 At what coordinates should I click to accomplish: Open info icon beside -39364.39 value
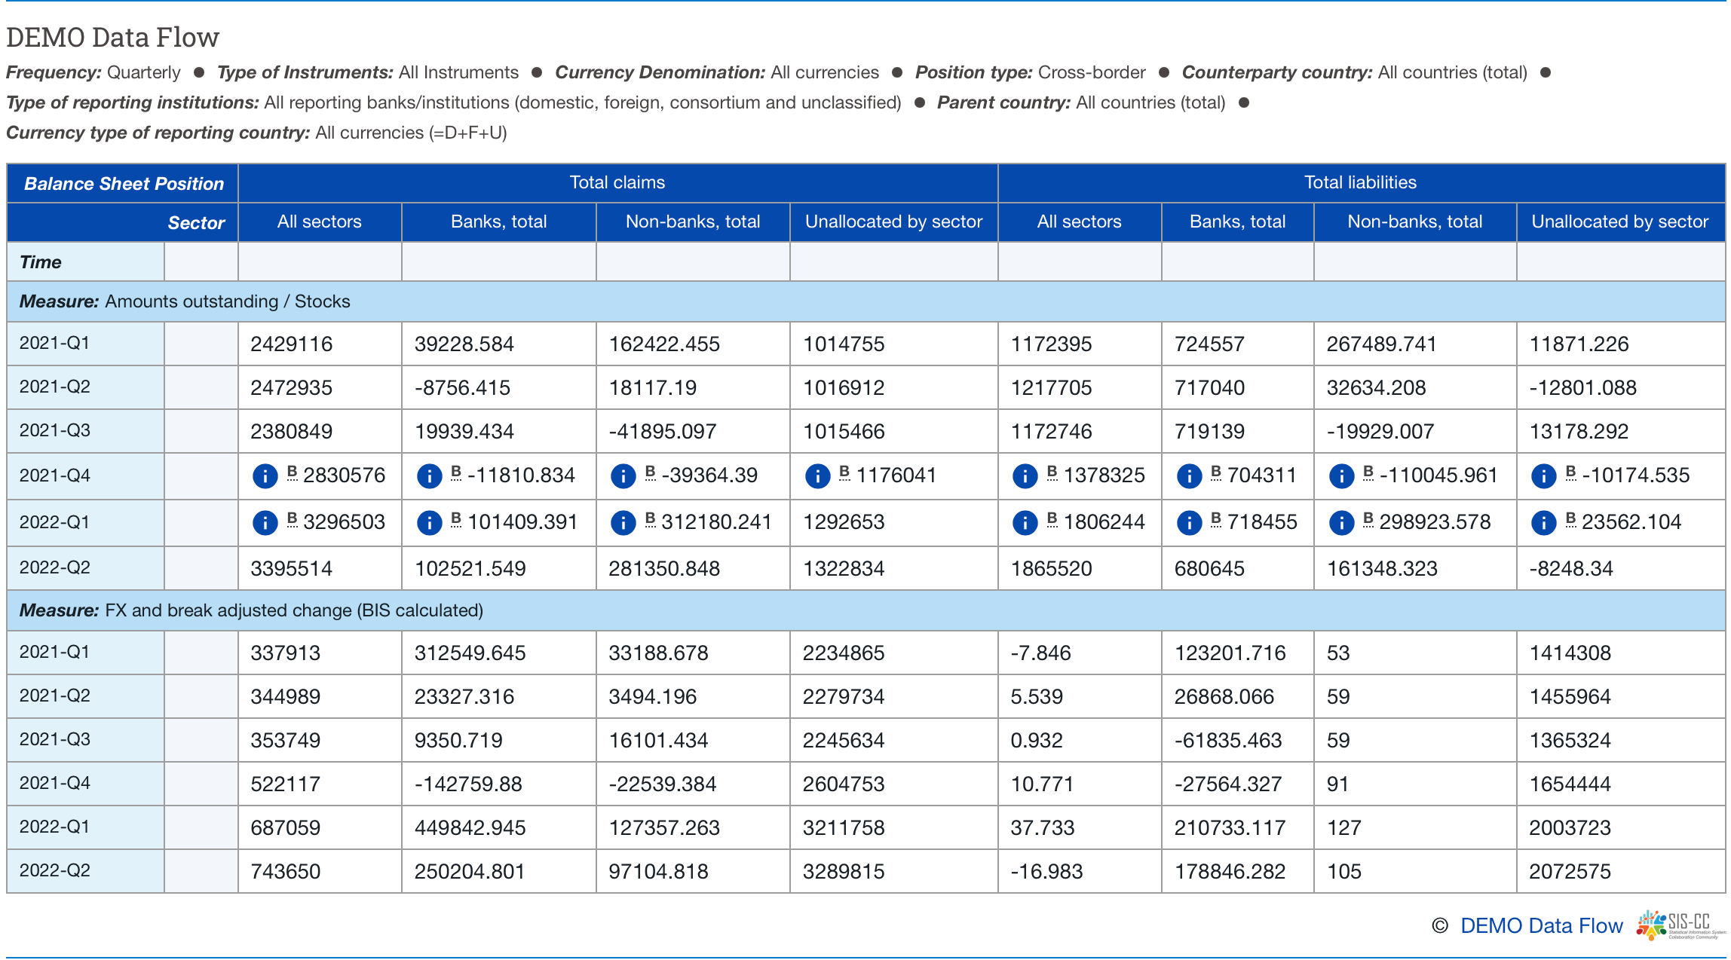coord(623,476)
